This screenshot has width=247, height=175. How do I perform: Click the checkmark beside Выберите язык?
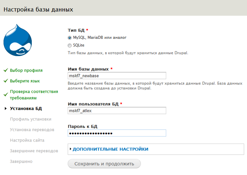click(x=6, y=81)
